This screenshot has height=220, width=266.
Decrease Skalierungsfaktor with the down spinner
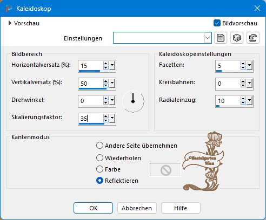pos(106,121)
